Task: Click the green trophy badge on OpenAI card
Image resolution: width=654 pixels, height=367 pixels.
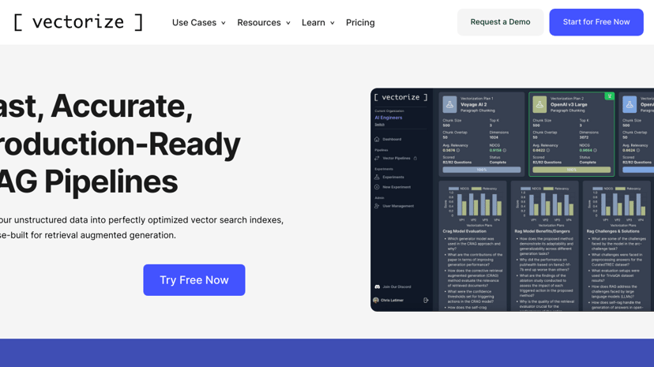Action: [x=609, y=96]
